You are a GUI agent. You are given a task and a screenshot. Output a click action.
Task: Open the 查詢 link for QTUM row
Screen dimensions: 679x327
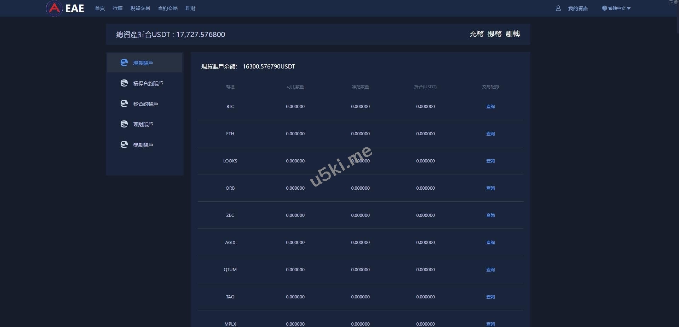pyautogui.click(x=490, y=269)
